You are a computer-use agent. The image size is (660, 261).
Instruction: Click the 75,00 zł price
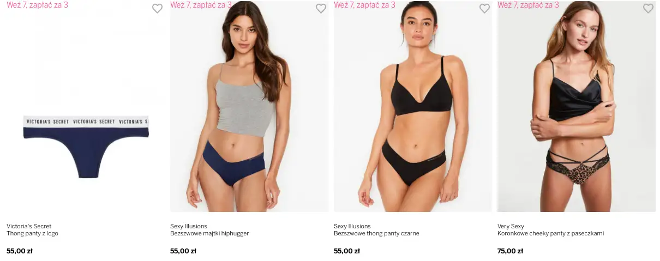tap(510, 251)
